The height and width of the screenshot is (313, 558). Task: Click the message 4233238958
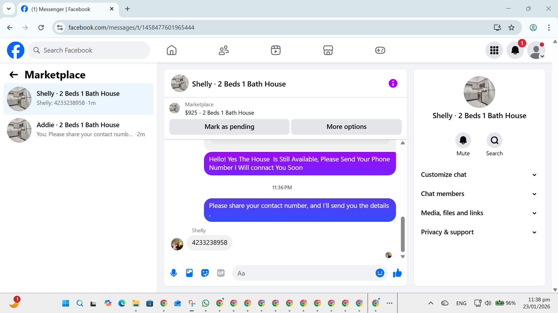[209, 243]
